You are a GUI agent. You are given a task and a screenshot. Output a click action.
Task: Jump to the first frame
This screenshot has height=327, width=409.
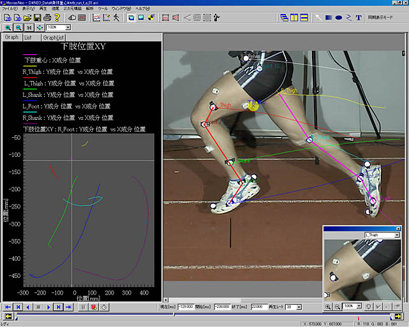[8, 307]
